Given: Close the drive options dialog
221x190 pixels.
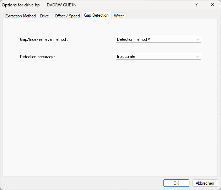Looking at the screenshot, I should click(x=212, y=5).
